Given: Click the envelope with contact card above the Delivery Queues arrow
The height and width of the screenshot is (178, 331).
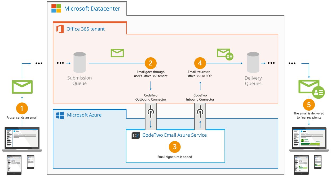Looking at the screenshot, I should pos(225,54).
